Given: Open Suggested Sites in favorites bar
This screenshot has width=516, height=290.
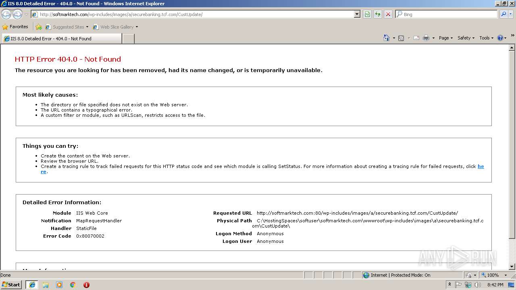Looking at the screenshot, I should pyautogui.click(x=67, y=27).
